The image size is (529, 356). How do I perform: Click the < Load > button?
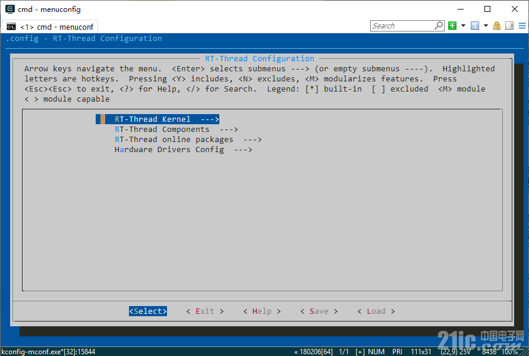point(376,311)
